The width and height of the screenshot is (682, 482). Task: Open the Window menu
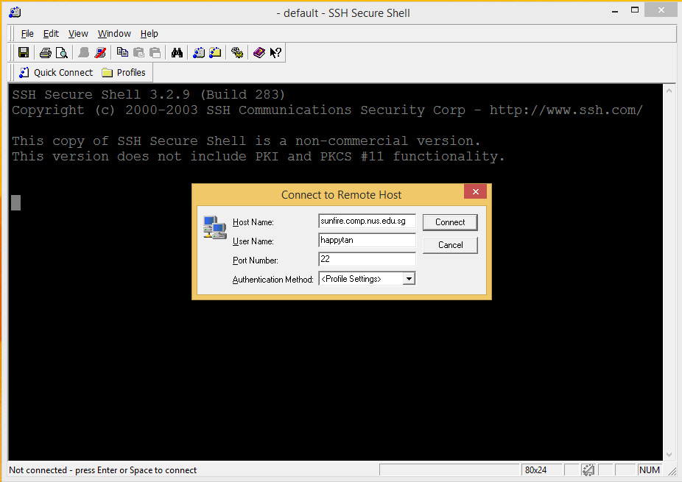[114, 33]
